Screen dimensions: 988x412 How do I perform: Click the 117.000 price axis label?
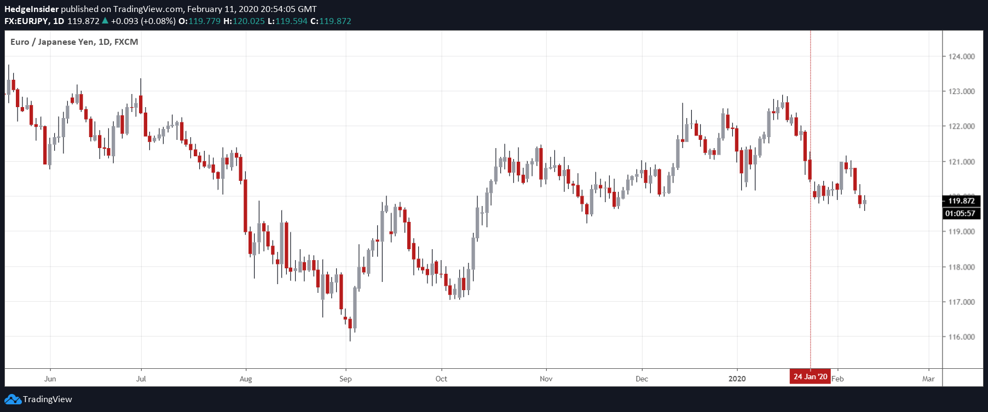(962, 302)
